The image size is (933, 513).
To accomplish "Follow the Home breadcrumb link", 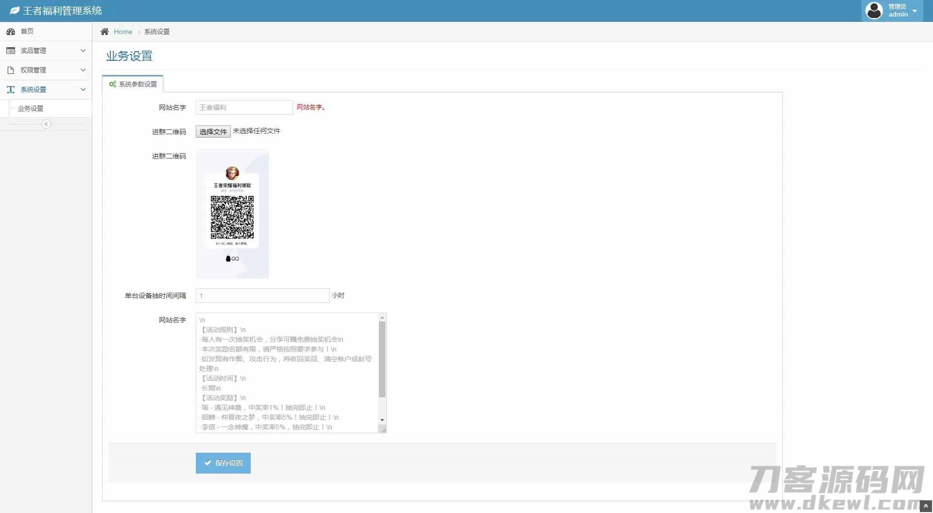I will pyautogui.click(x=123, y=32).
